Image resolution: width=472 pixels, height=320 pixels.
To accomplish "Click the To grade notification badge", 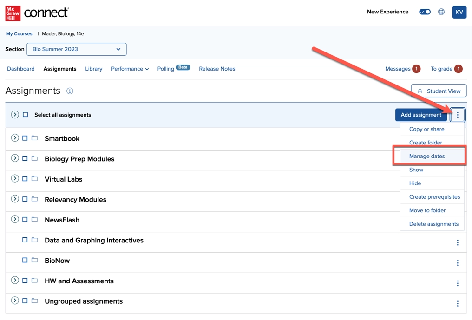I will (x=458, y=69).
